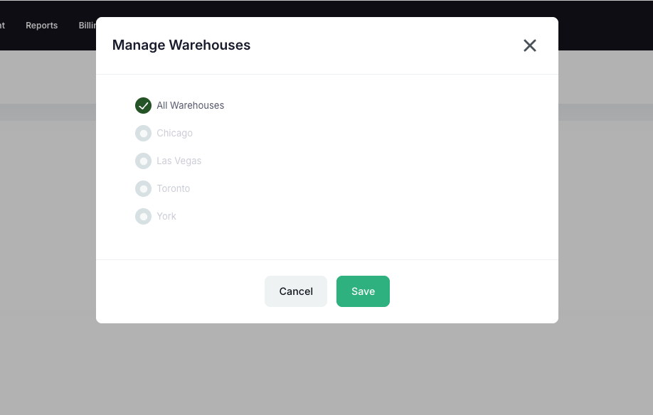653x415 pixels.
Task: Close the Manage Warehouses dialog
Action: 529,45
